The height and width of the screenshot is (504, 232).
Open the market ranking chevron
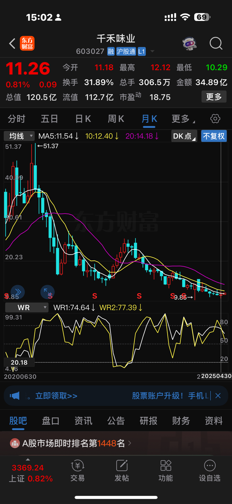(x=130, y=443)
